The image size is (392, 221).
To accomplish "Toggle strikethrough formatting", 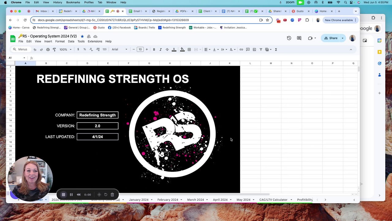I will [x=167, y=49].
